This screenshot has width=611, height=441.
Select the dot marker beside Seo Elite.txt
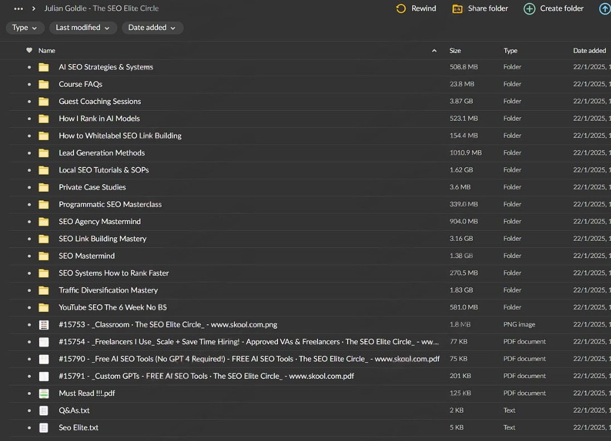tap(30, 428)
